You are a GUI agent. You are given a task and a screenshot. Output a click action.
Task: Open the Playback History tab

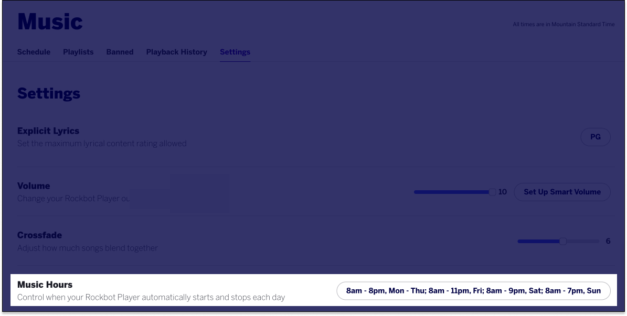[x=176, y=52]
